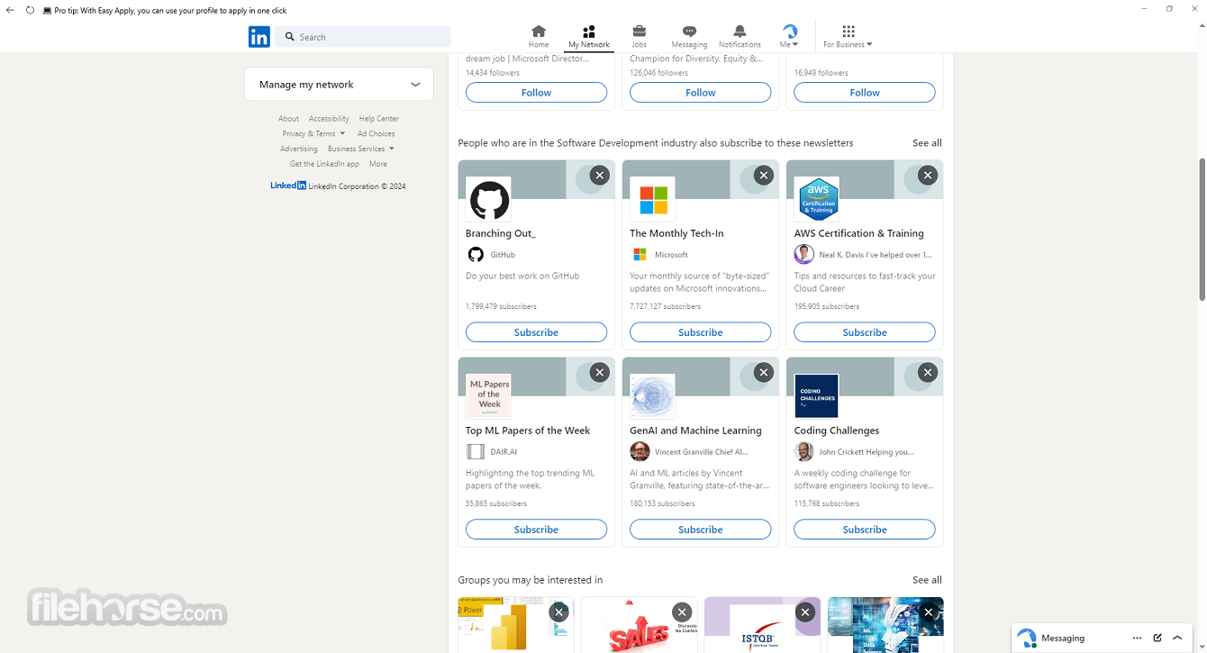
Task: Expand the Messaging overlay chevron
Action: click(1177, 639)
